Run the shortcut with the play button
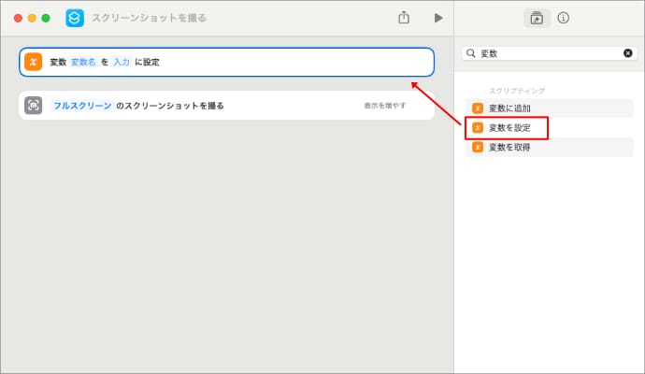This screenshot has width=645, height=374. point(437,18)
